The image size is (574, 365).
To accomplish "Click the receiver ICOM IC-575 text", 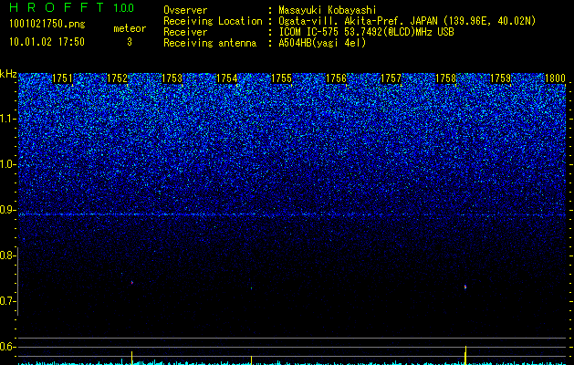I will click(x=366, y=32).
